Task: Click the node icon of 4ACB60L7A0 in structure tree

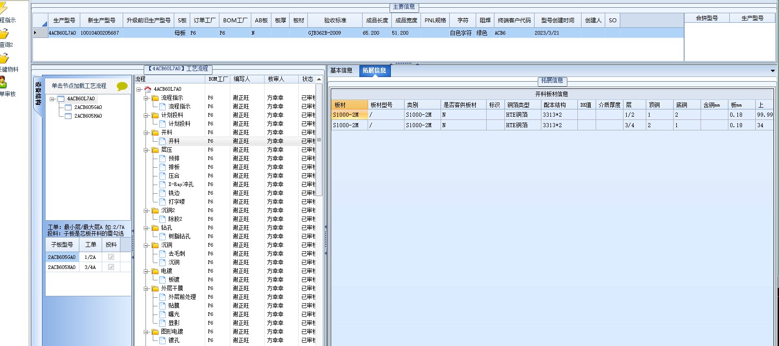Action: click(61, 99)
